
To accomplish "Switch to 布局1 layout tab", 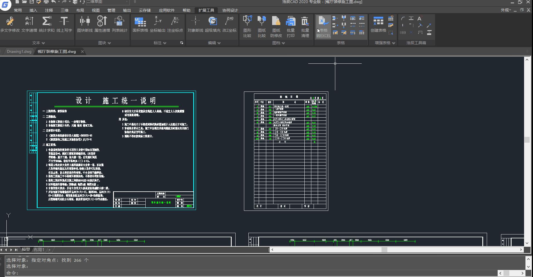I will (x=39, y=249).
